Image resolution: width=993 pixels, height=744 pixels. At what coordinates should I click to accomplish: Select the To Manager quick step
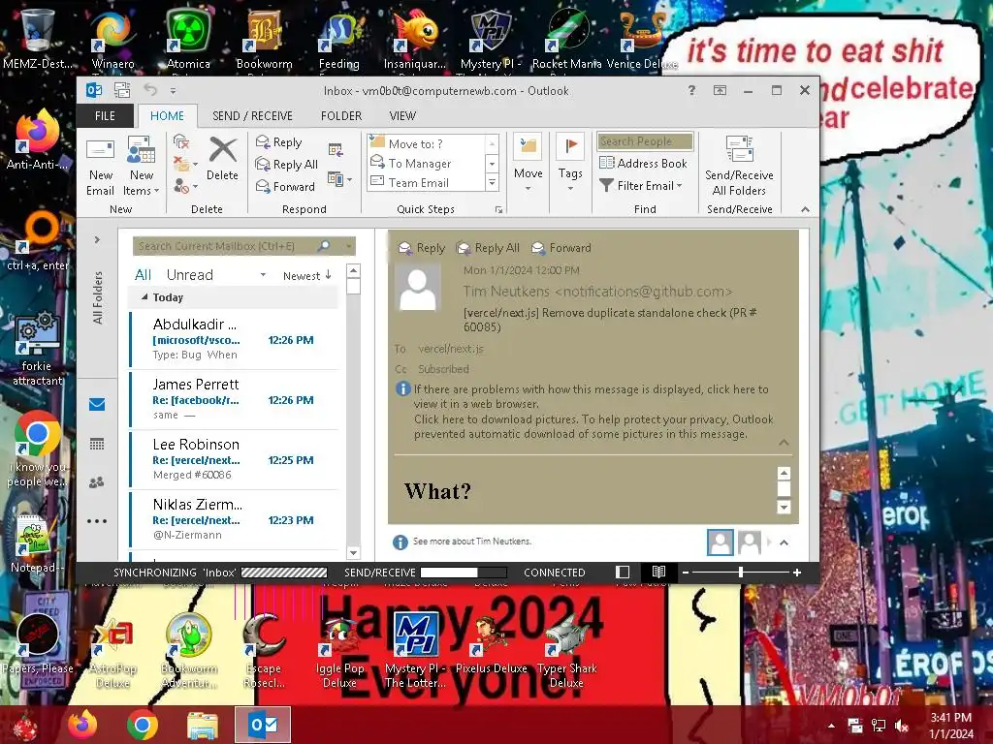coord(426,163)
